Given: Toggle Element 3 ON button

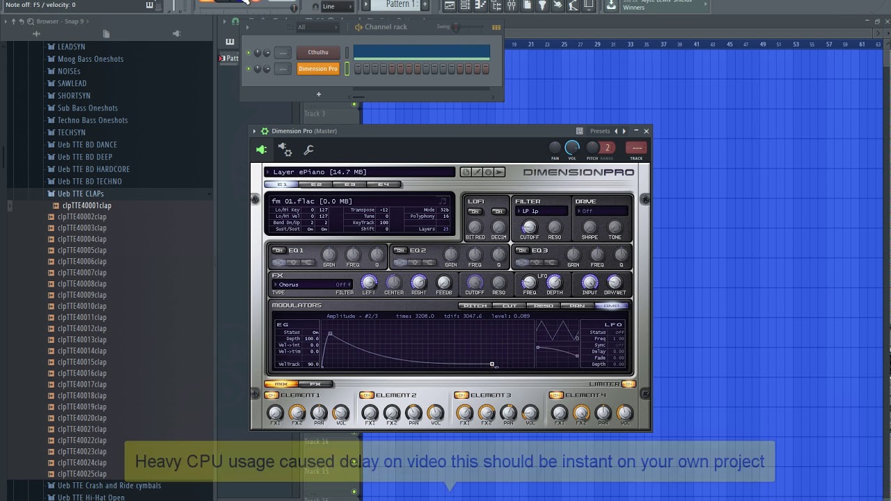Looking at the screenshot, I should point(462,395).
